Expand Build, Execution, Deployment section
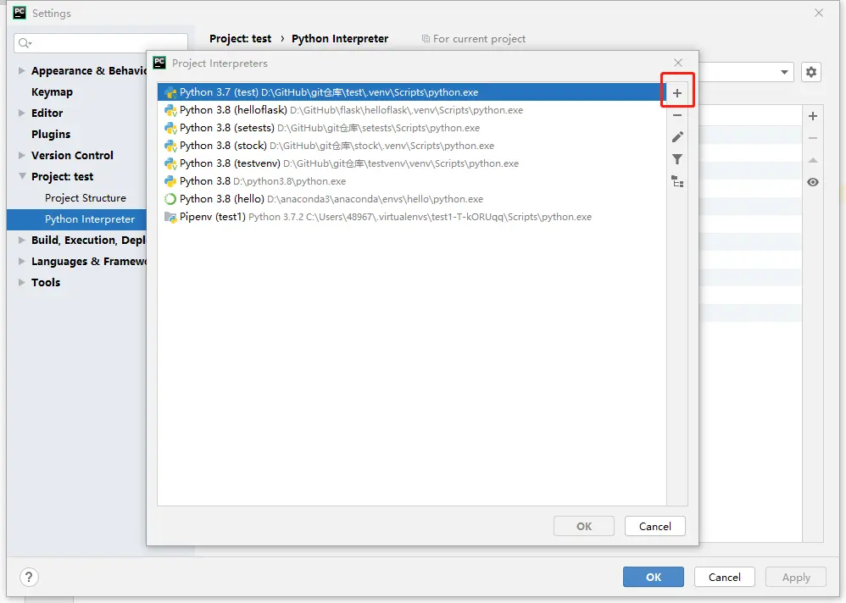 click(x=21, y=240)
